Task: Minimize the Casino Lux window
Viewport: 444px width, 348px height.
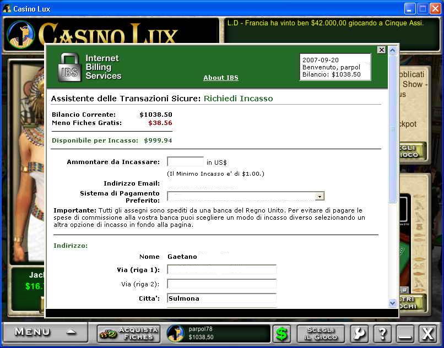Action: [409, 9]
